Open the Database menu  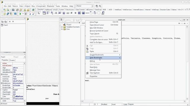click(50, 6)
